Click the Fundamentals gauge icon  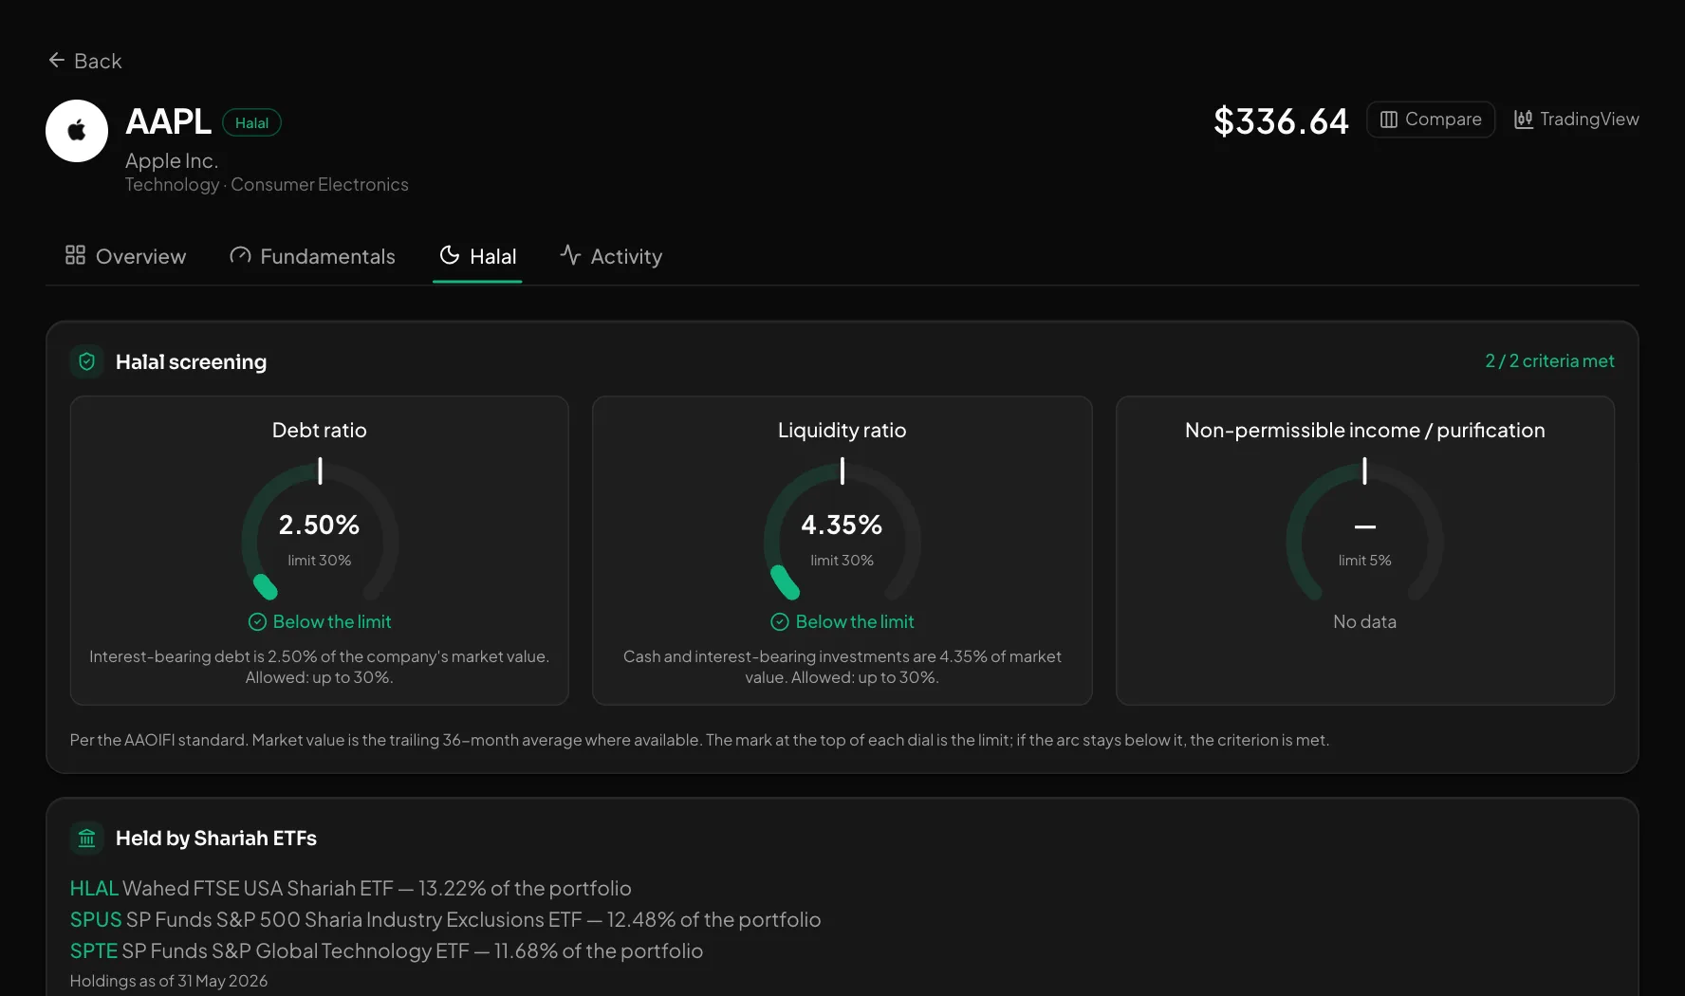[240, 255]
